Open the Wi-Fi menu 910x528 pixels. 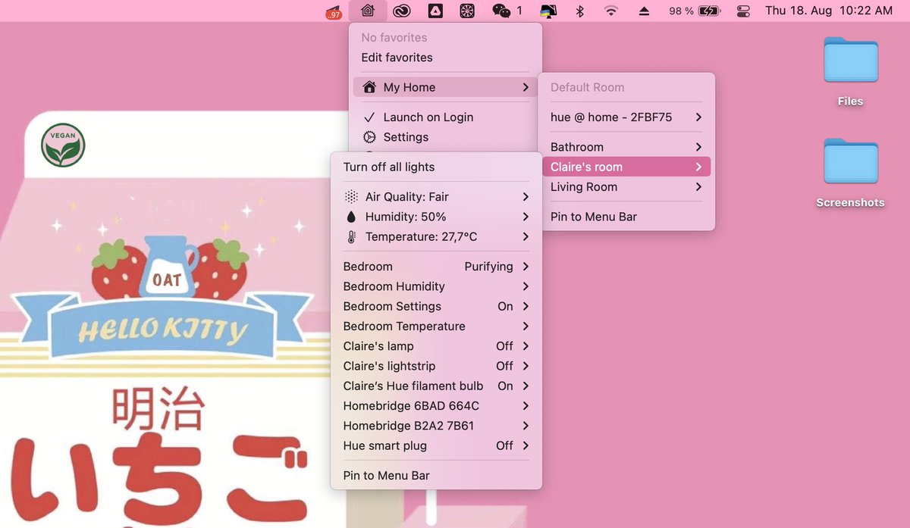click(x=610, y=11)
